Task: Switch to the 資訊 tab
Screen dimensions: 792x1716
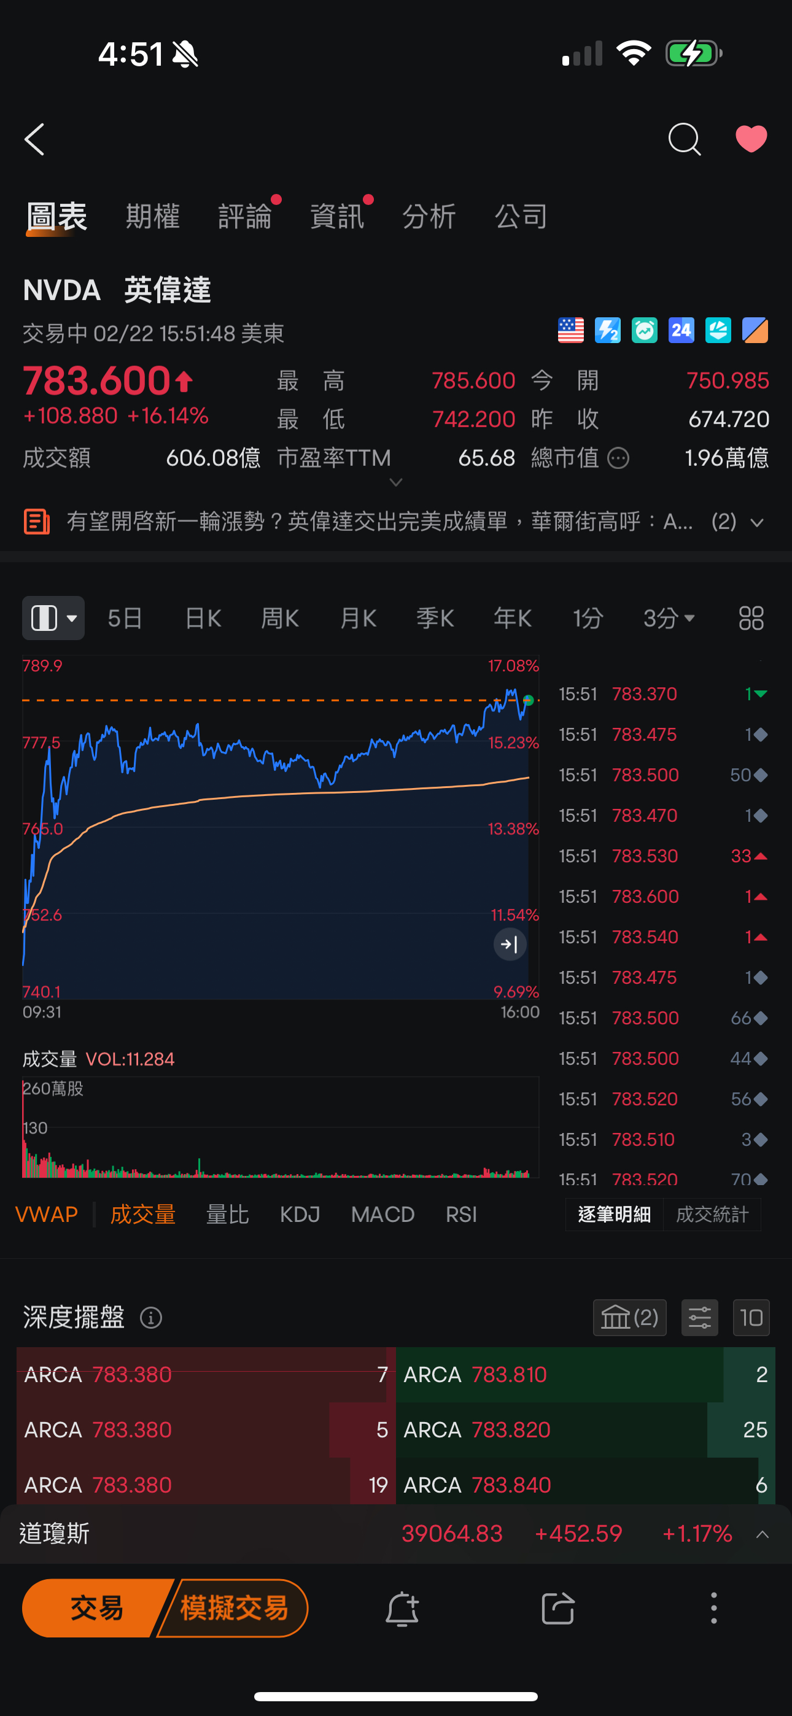Action: pyautogui.click(x=336, y=216)
